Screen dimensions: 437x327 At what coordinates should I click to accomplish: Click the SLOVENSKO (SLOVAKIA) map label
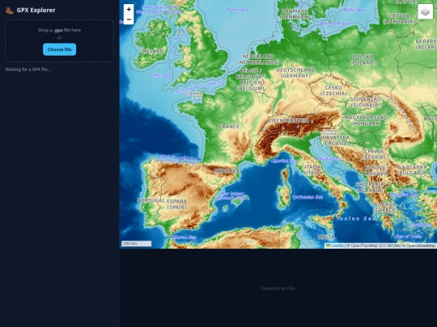coord(365,102)
